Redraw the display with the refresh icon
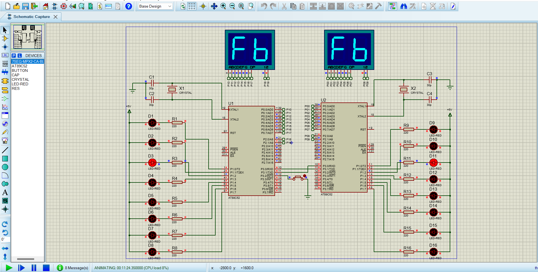This screenshot has height=272, width=538. (183, 6)
